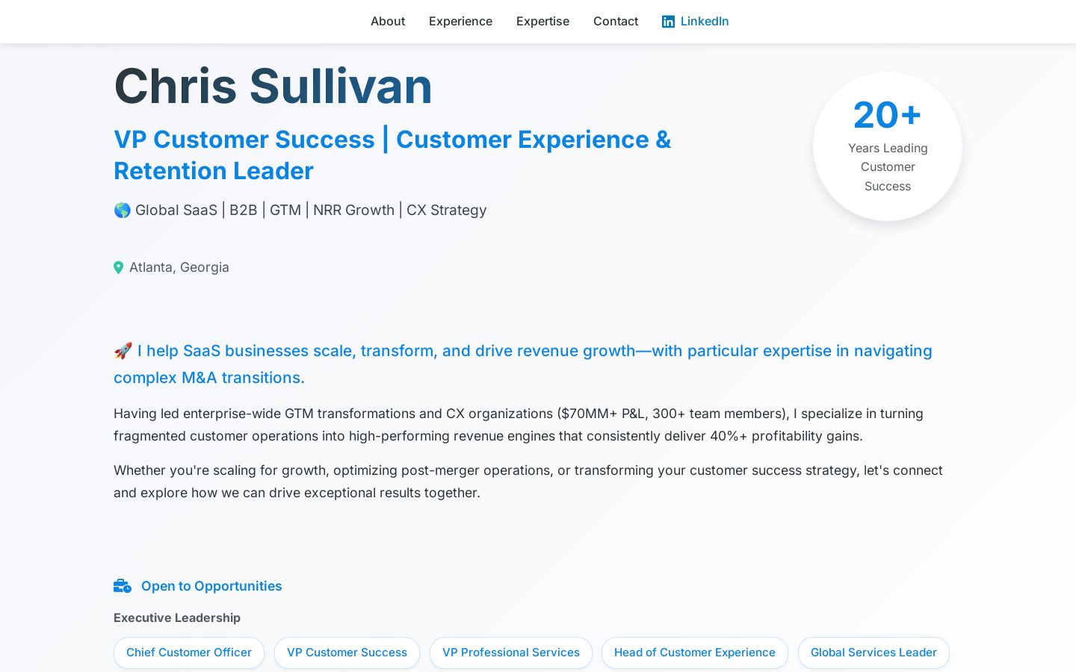Click the Atlanta, Georgia location text
This screenshot has width=1076, height=672.
click(179, 267)
